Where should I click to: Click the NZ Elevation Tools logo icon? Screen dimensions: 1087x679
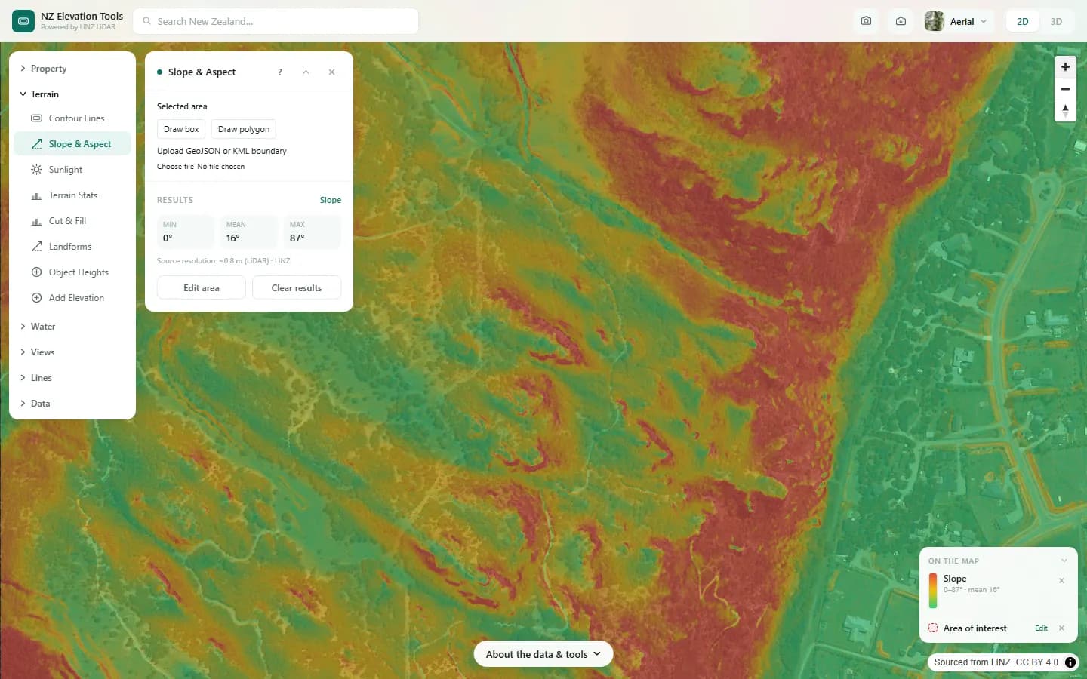(x=23, y=21)
